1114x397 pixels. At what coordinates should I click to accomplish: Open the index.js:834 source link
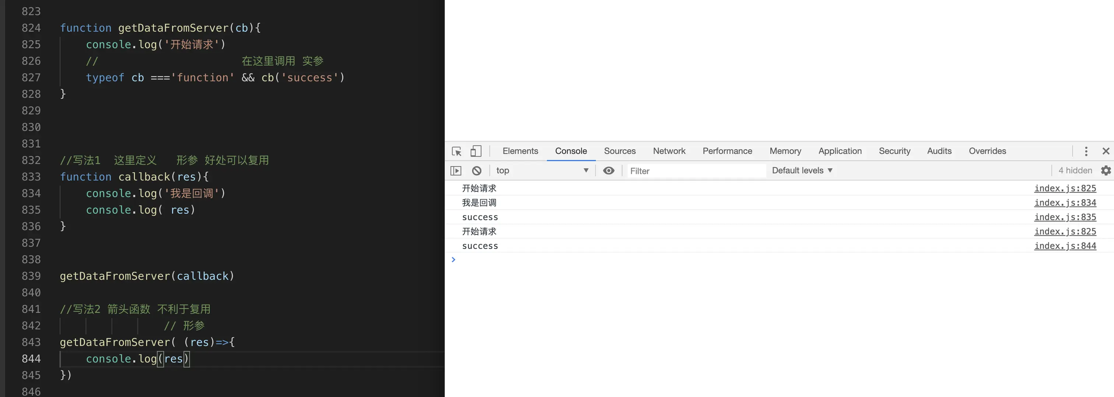[1065, 203]
